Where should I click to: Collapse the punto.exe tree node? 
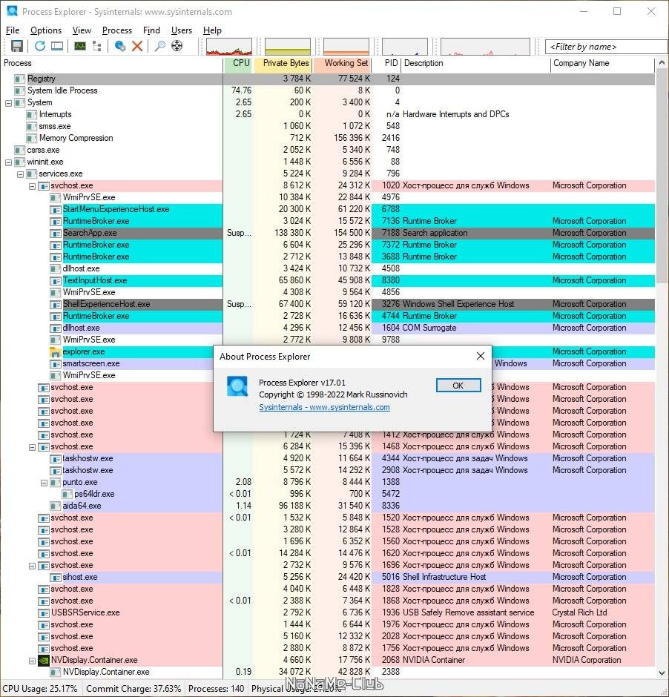[x=44, y=483]
